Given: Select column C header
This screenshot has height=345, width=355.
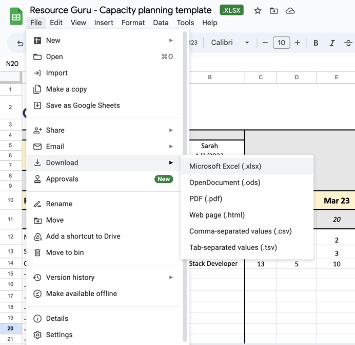Looking at the screenshot, I should (x=261, y=78).
